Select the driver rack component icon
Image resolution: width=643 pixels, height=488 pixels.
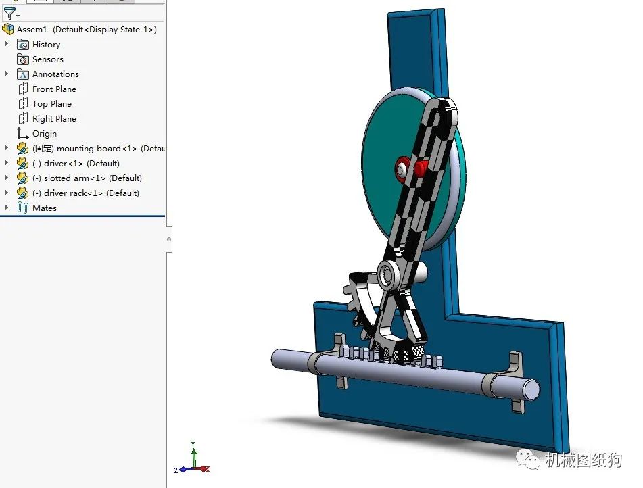22,193
